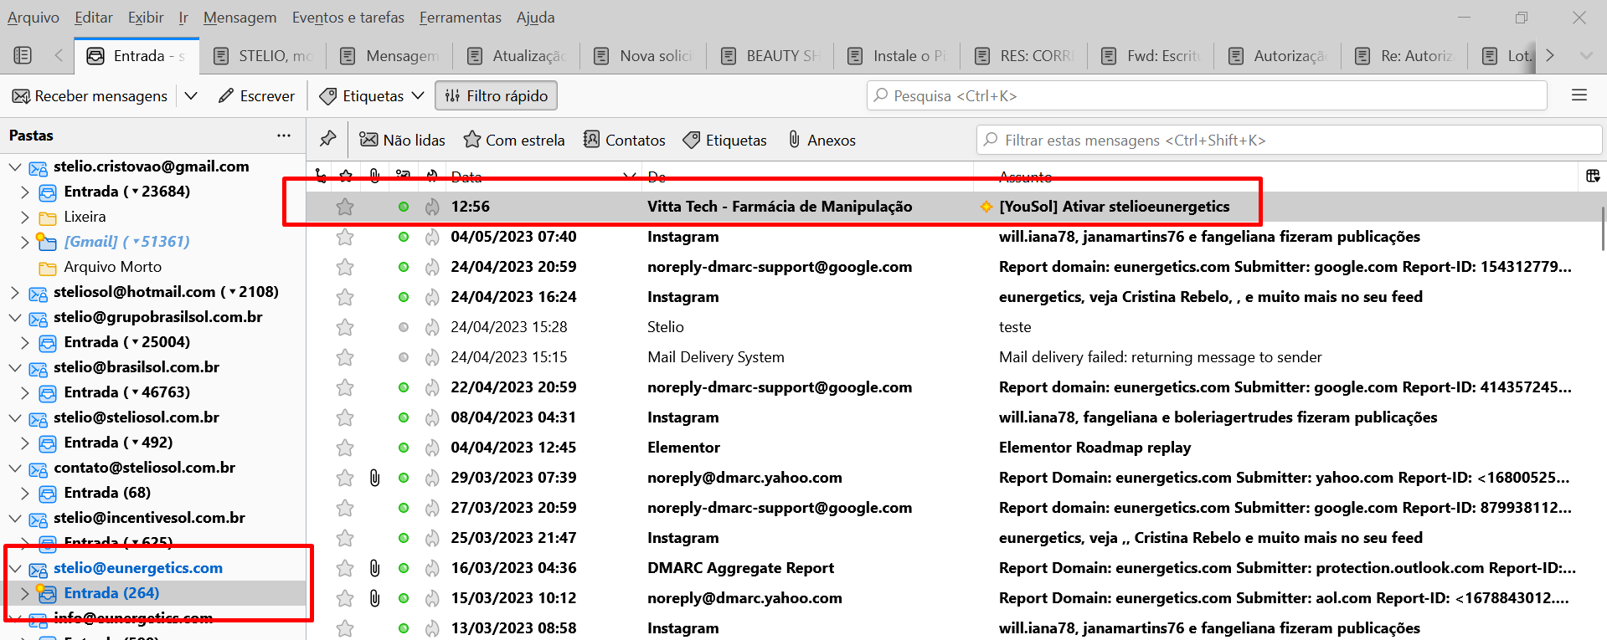Select Arquivo Morto folder
This screenshot has height=640, width=1607.
click(112, 267)
